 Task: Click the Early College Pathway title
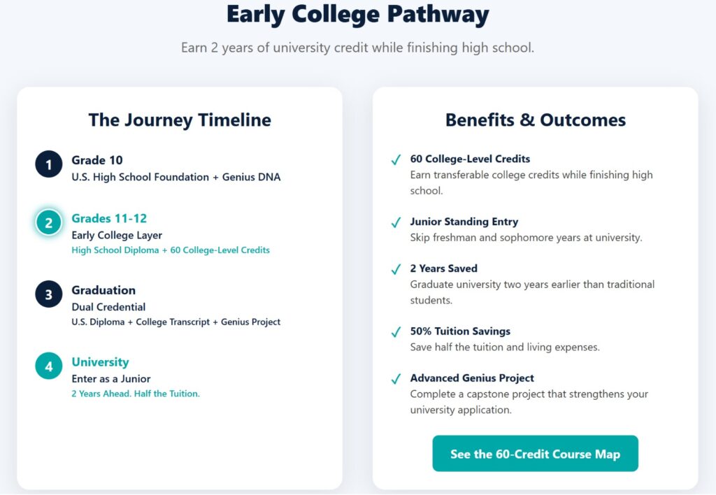(x=357, y=15)
